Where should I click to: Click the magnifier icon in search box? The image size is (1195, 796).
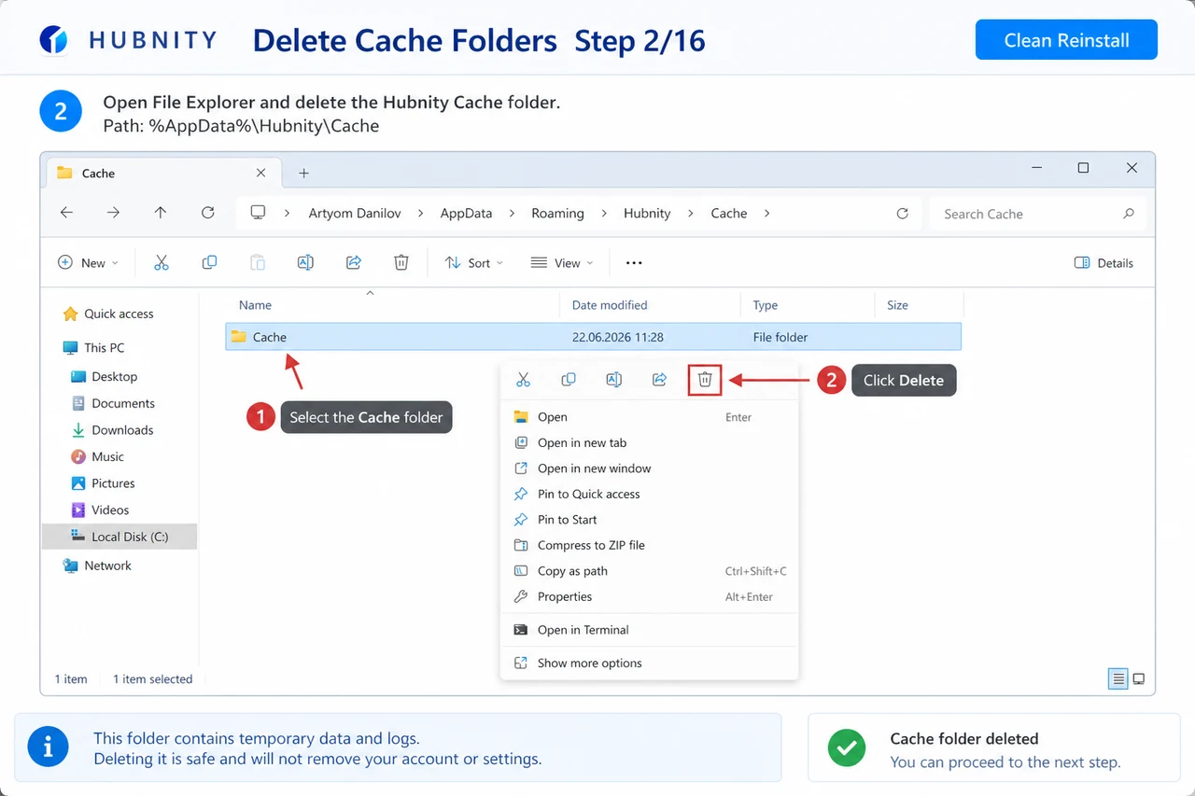[x=1129, y=214]
